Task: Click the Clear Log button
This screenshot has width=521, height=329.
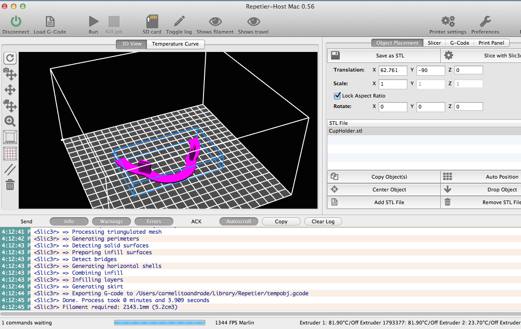Action: [323, 221]
